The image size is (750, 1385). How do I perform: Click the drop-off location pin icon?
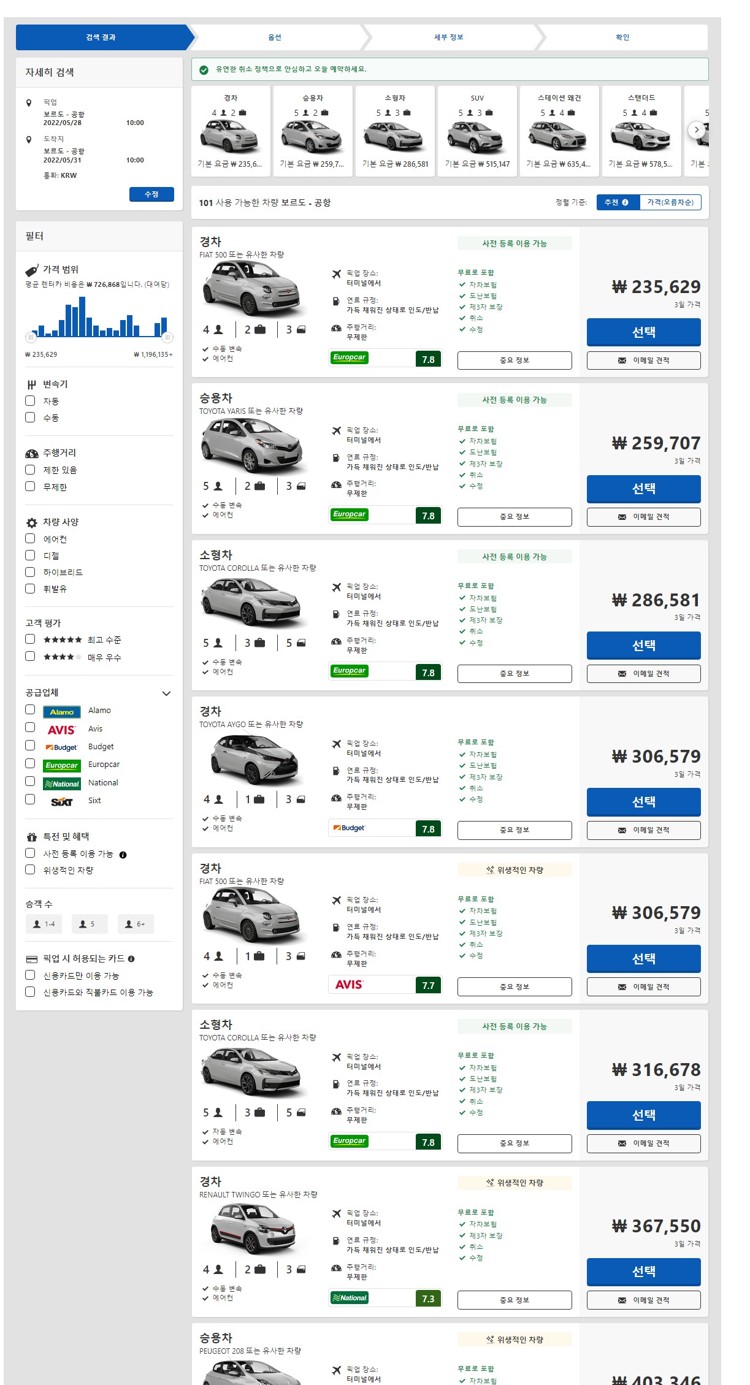(29, 140)
